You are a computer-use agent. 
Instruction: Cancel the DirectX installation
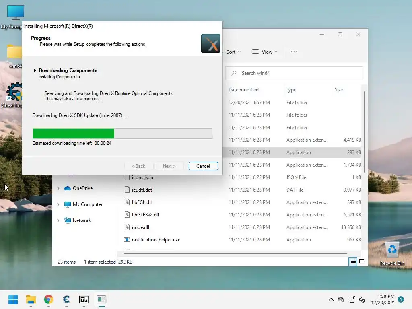(x=203, y=166)
